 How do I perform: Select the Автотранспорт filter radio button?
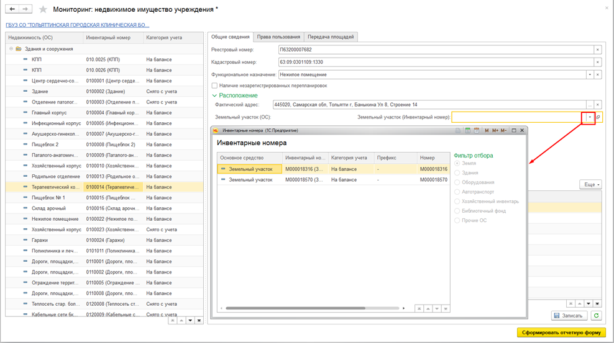point(457,192)
